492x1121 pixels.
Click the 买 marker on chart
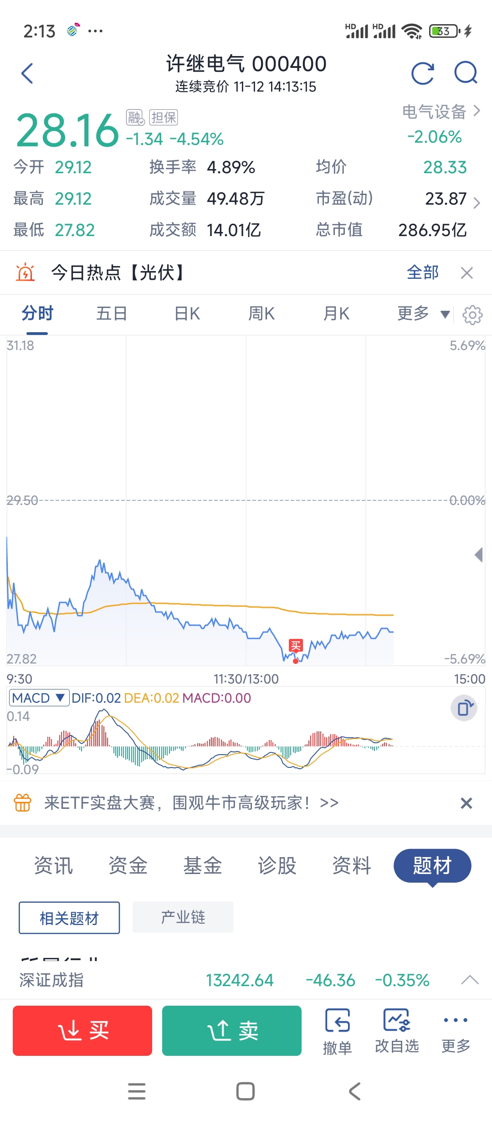click(x=296, y=646)
